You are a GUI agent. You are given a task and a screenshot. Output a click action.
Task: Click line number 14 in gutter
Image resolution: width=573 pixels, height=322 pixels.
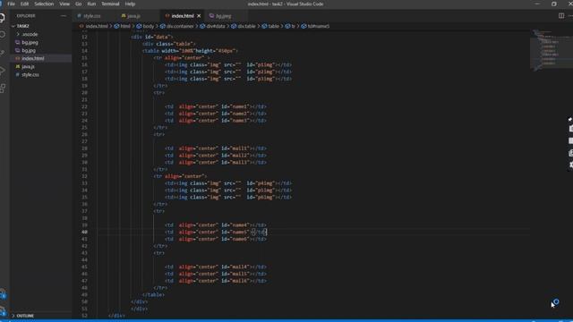(x=84, y=51)
